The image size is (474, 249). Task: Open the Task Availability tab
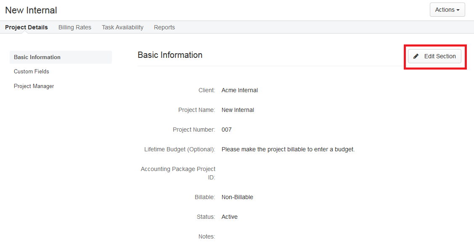(x=122, y=27)
